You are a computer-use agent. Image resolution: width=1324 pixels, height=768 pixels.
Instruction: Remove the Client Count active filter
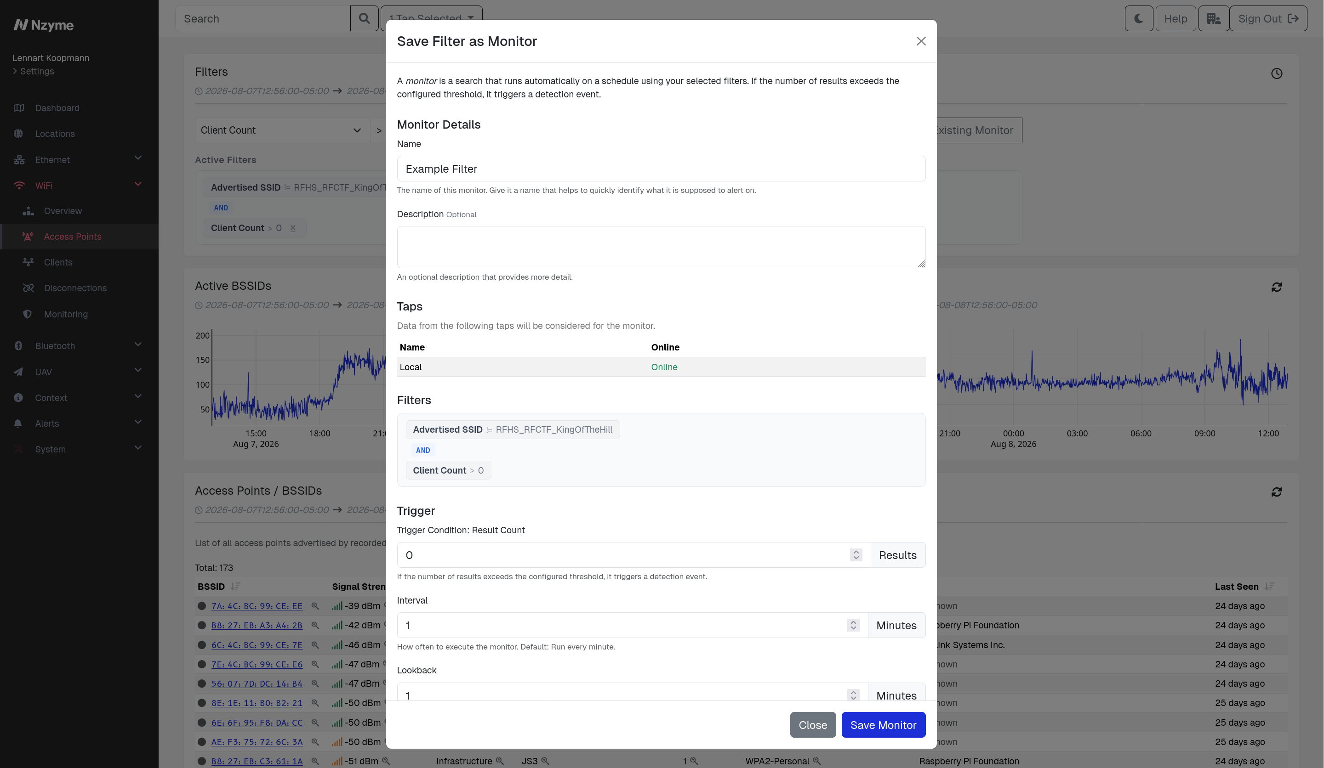293,228
